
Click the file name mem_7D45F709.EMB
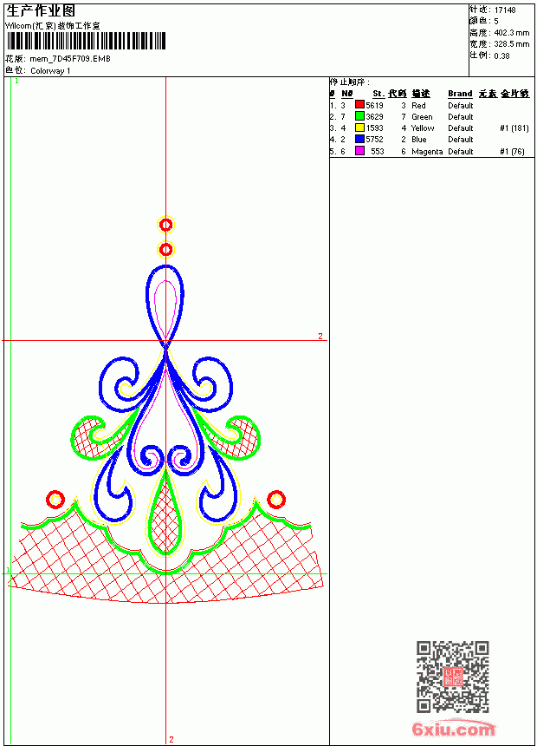[70, 59]
